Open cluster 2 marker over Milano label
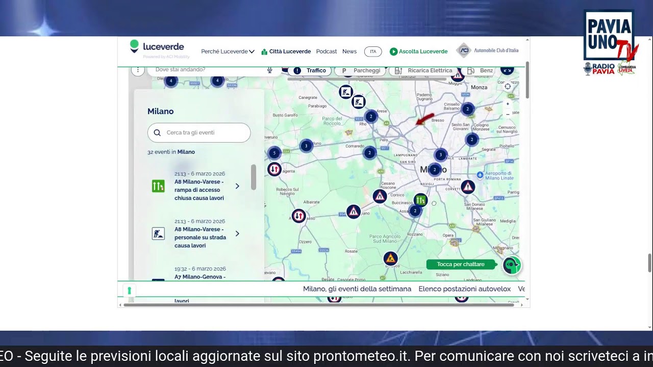Image resolution: width=653 pixels, height=367 pixels. (x=434, y=170)
